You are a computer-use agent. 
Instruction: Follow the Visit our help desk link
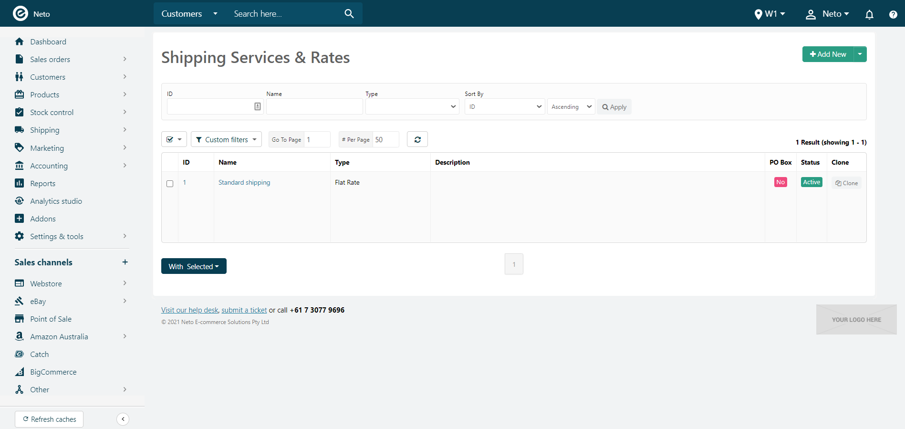coord(189,310)
